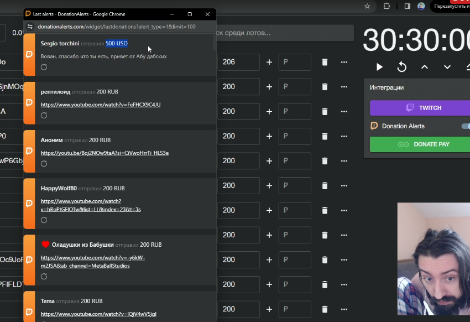Open the Chrome profile avatar menu
Screen dimensions: 470x322
(421, 6)
